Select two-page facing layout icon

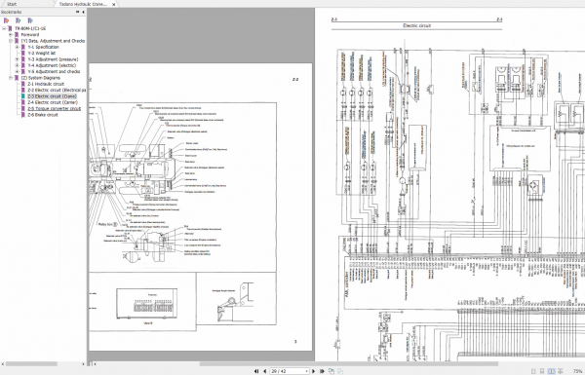551,371
